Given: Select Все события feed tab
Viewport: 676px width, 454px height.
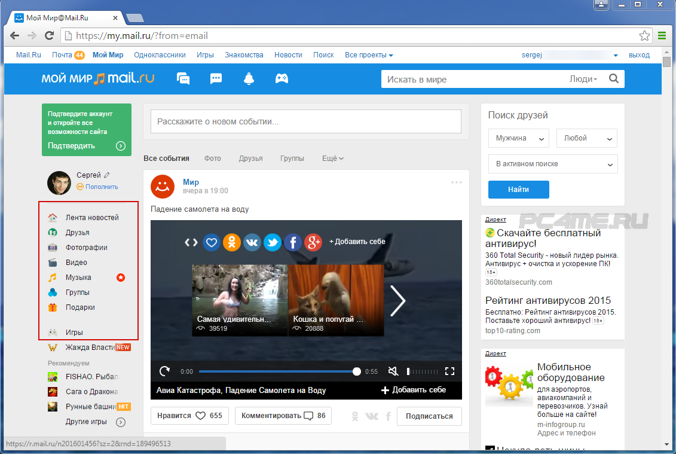Looking at the screenshot, I should click(166, 159).
